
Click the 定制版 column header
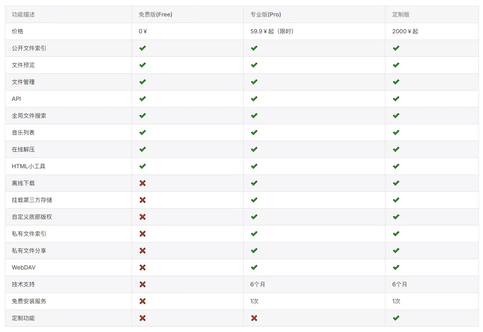point(401,14)
